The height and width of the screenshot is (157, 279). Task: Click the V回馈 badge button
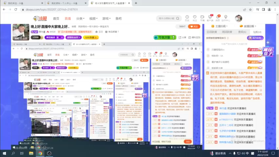point(37,38)
